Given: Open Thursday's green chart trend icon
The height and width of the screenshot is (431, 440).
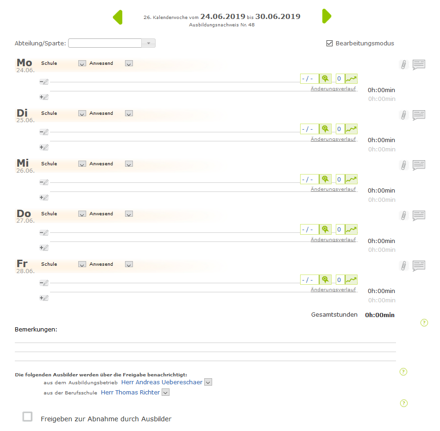Looking at the screenshot, I should click(x=351, y=230).
